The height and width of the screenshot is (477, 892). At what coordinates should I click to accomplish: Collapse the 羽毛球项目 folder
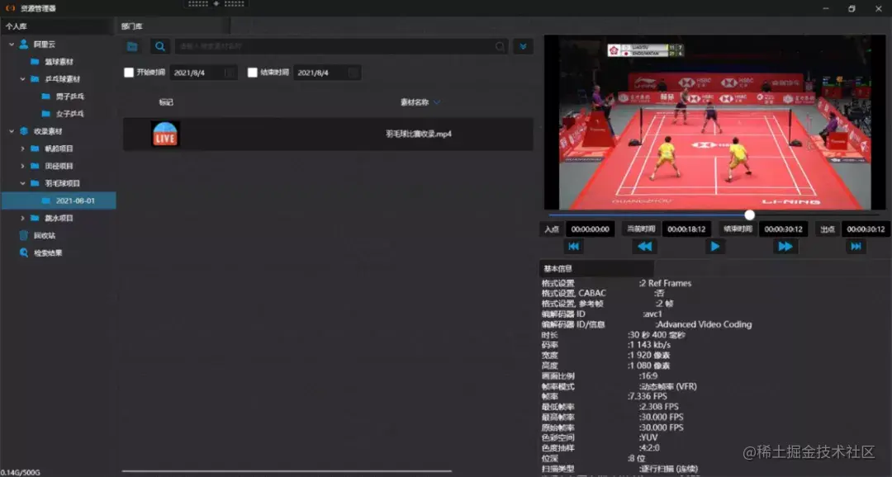23,183
